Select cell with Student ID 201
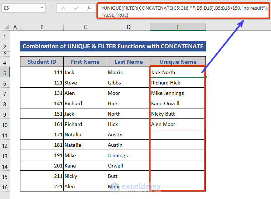Image resolution: width=271 pixels, height=199 pixels. pos(42,165)
